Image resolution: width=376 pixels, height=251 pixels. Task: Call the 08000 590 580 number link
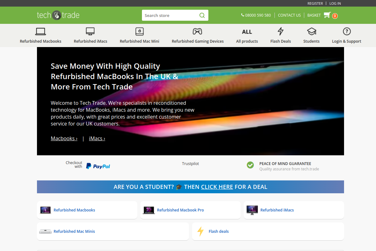pos(258,15)
